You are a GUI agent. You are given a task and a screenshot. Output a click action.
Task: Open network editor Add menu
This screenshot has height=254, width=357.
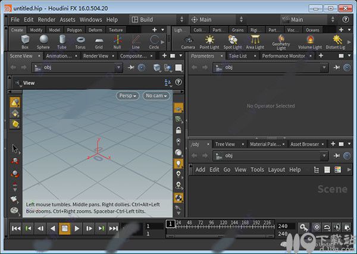click(x=200, y=170)
